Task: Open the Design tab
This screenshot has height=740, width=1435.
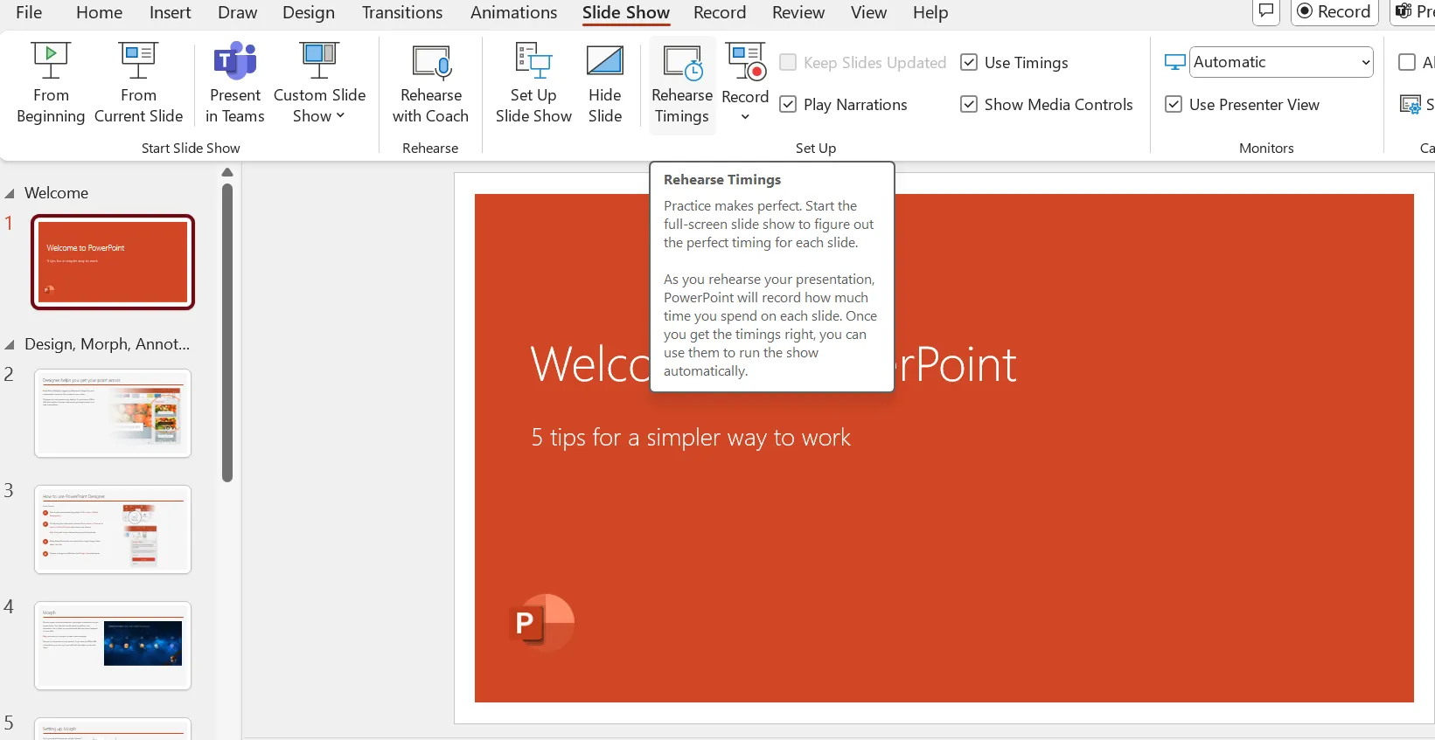Action: pyautogui.click(x=308, y=12)
